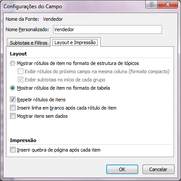Check Mostrar itens sem dados
Image resolution: width=181 pixels, height=181 pixels.
coord(13,116)
